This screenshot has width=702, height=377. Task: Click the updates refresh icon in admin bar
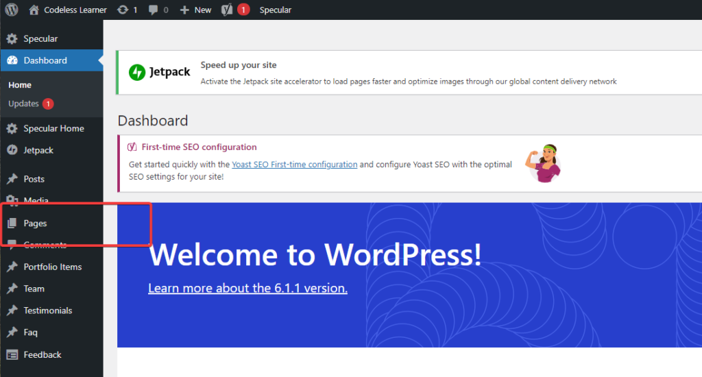[123, 10]
